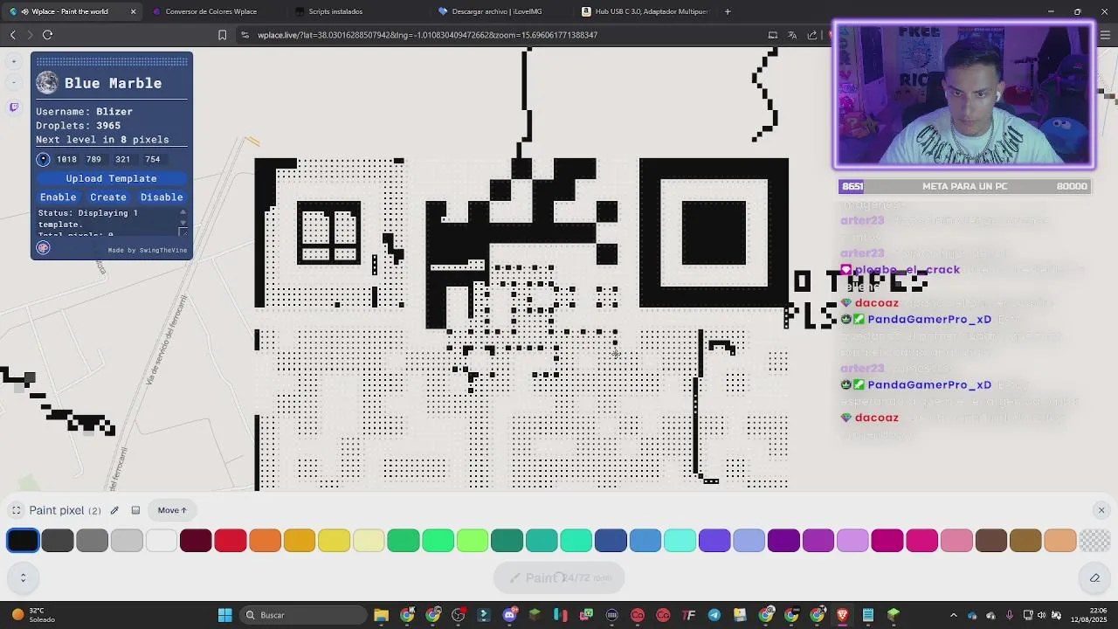Image resolution: width=1118 pixels, height=629 pixels.
Task: Click the Blue Marble panel dotted drag handle
Action: pos(112,61)
